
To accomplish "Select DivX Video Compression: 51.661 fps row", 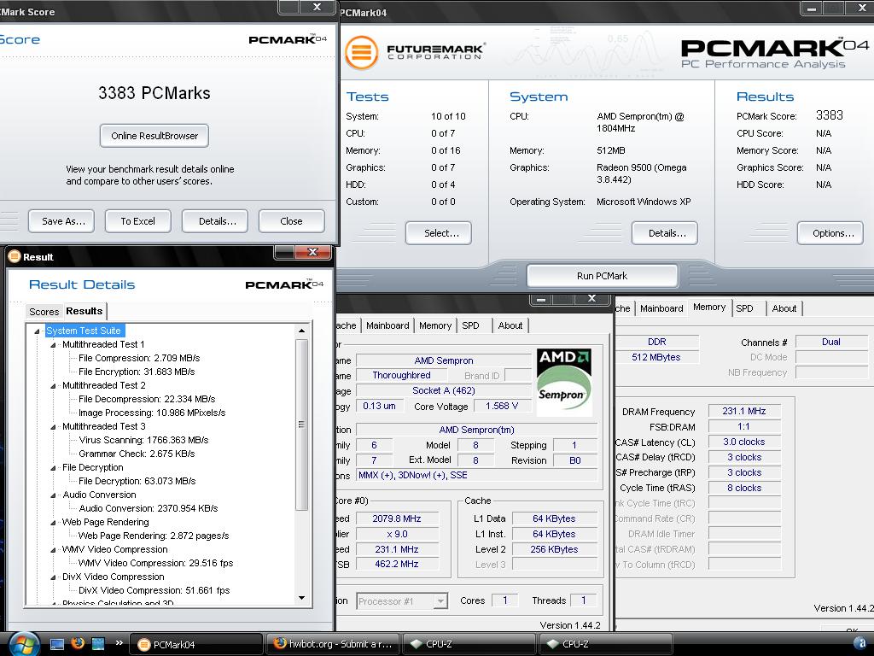I will coord(154,590).
